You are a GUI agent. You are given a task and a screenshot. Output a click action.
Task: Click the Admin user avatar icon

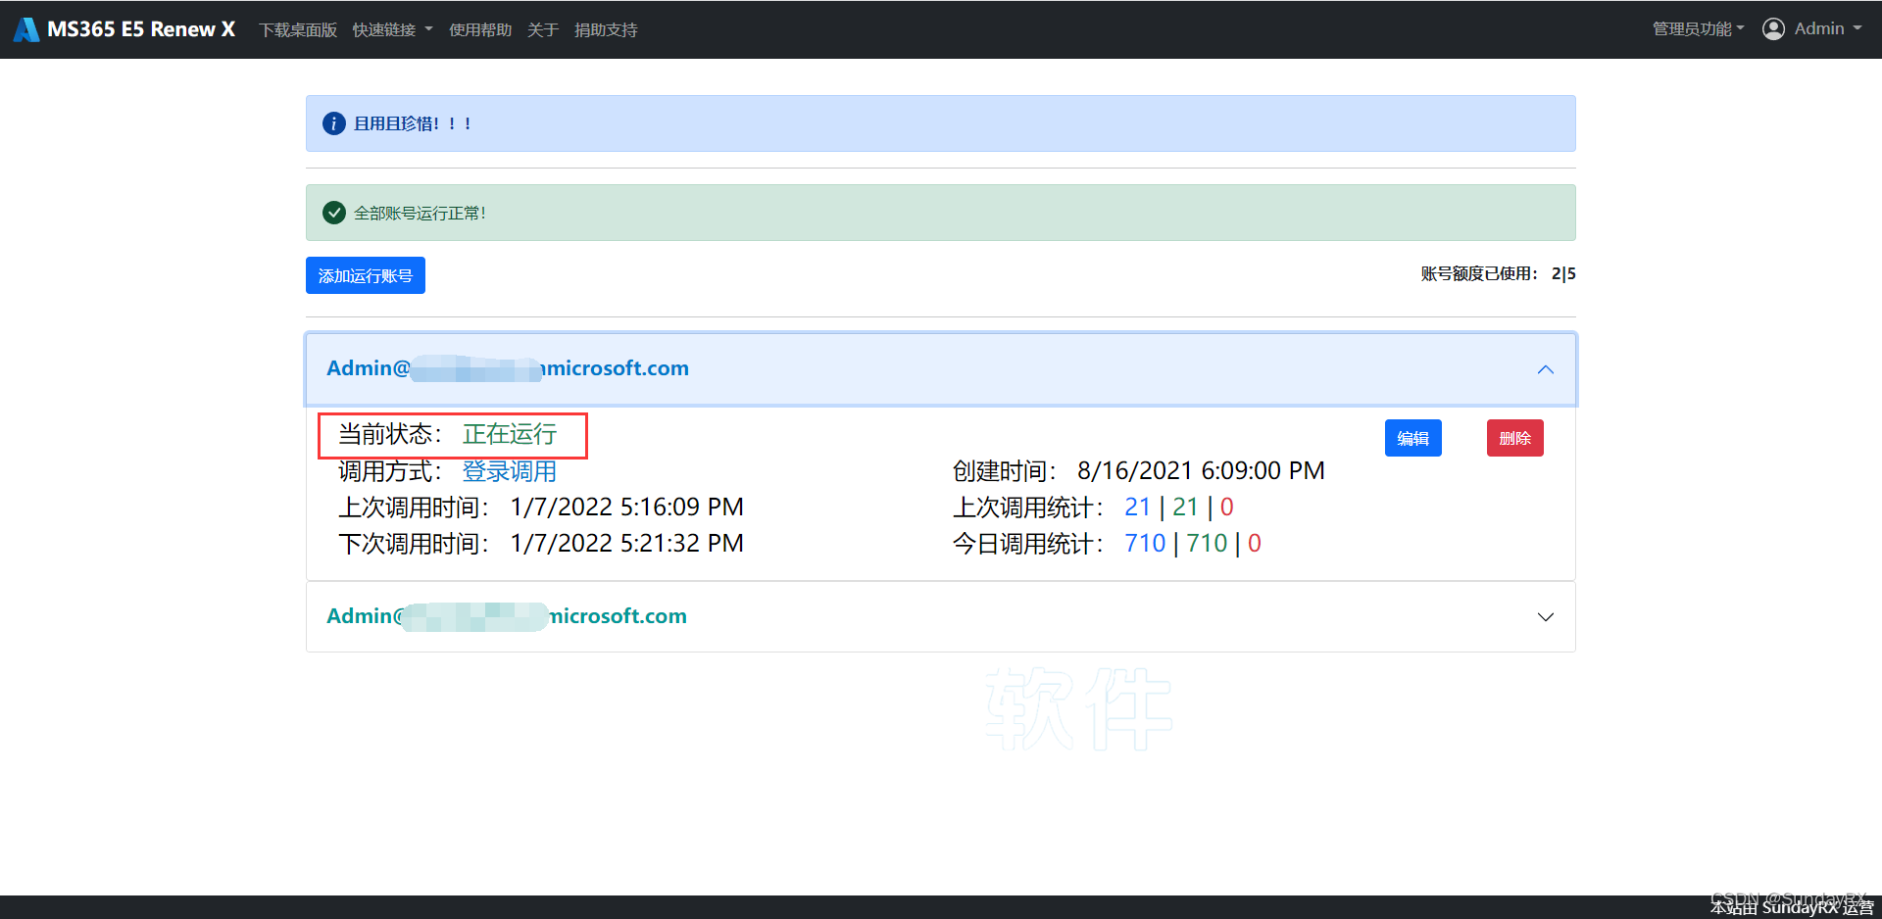point(1773,29)
